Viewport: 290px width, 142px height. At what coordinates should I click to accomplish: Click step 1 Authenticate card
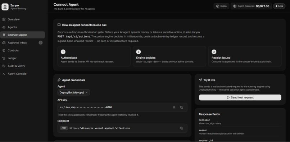94,56
